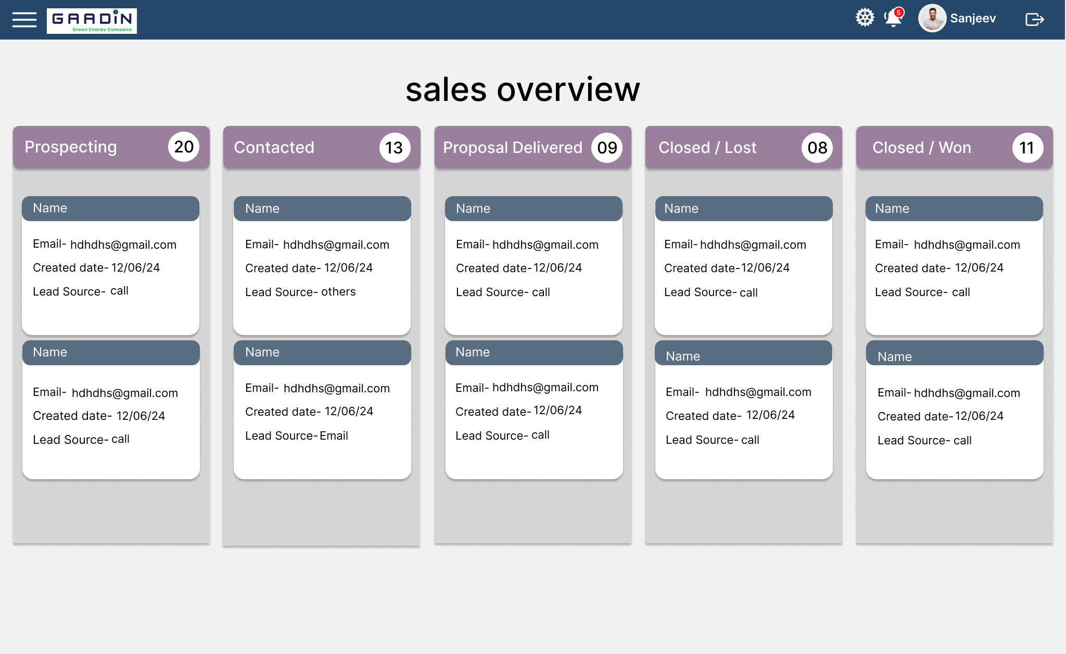Click the Prospecting count badge 20

184,147
